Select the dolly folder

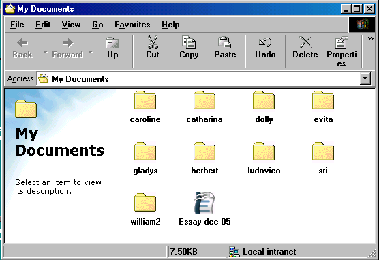pos(264,107)
